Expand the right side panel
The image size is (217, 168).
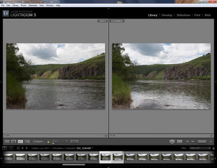pos(216,82)
